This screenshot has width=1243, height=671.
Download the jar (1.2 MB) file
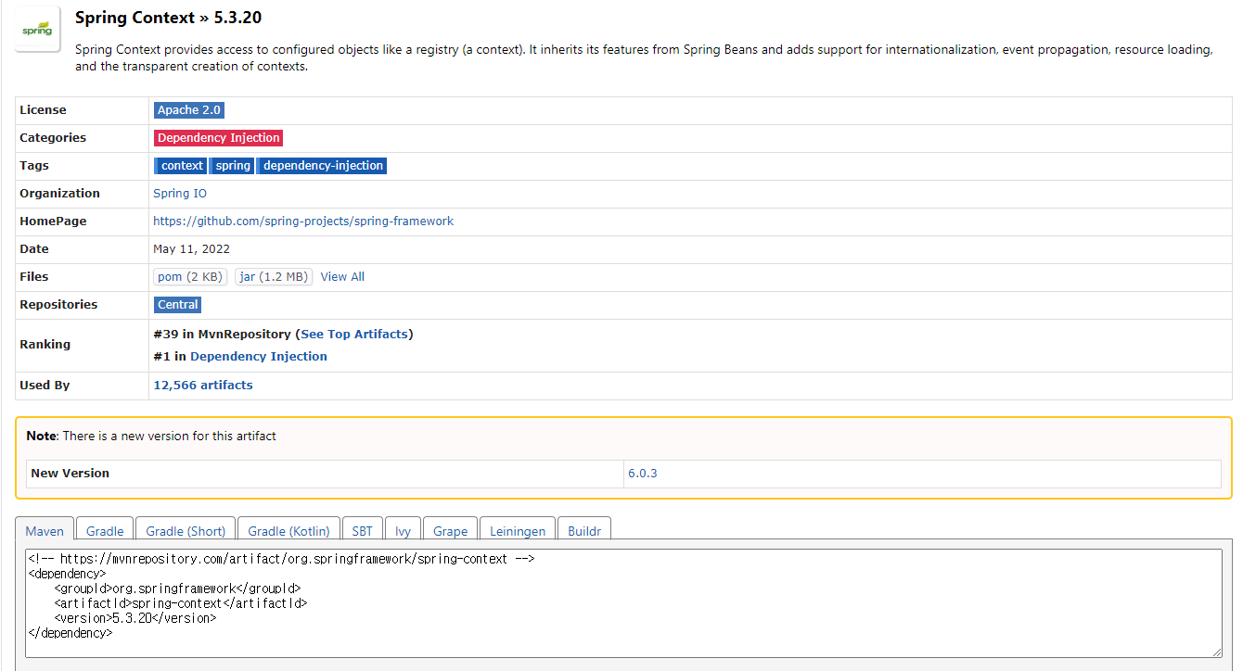pos(274,277)
